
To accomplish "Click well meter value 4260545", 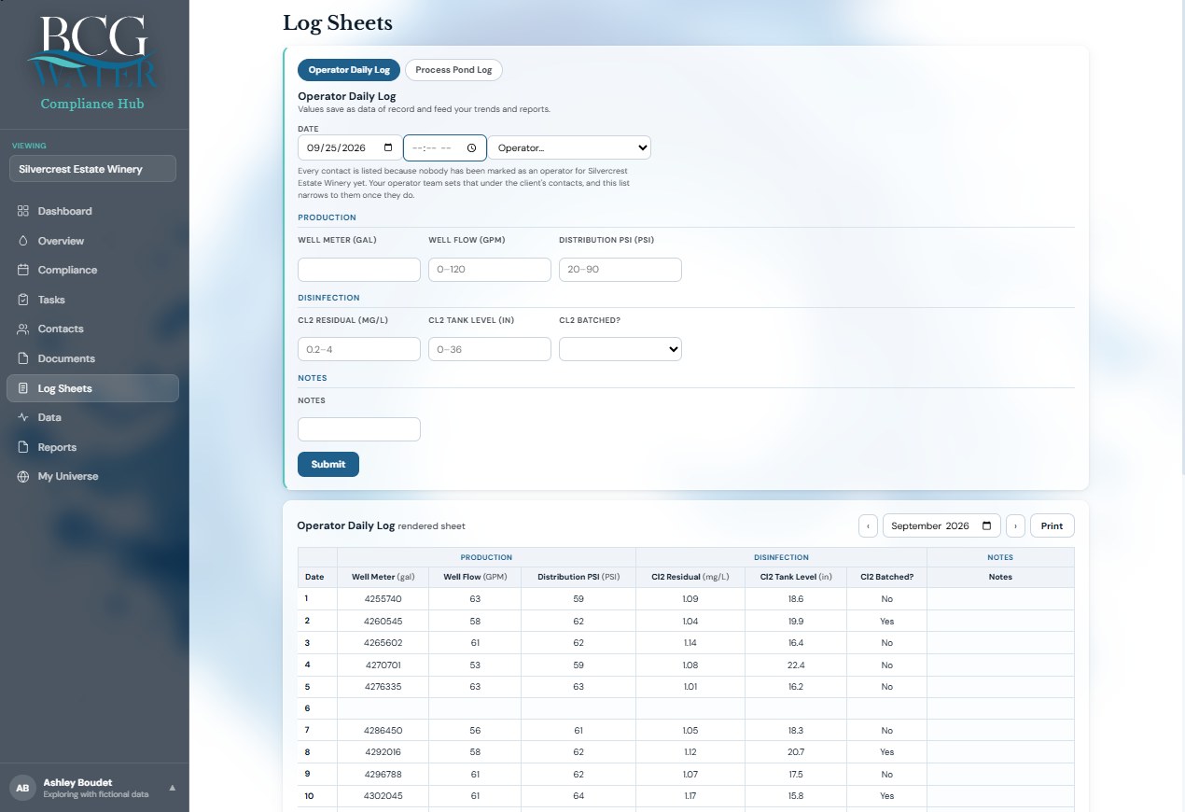I will tap(383, 621).
